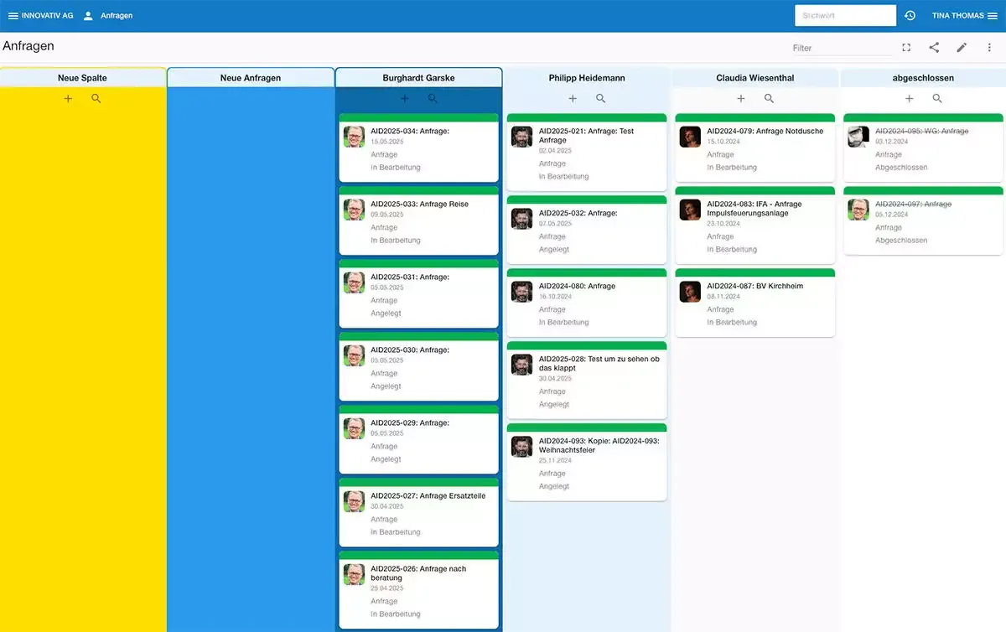
Task: Add a card to the abgeschlossen column
Action: 909,98
